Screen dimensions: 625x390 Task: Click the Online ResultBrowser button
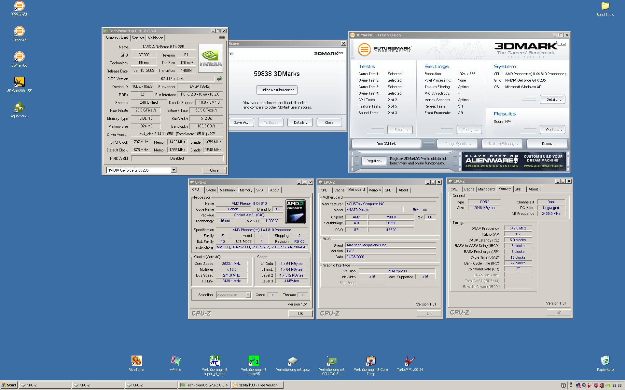(277, 90)
